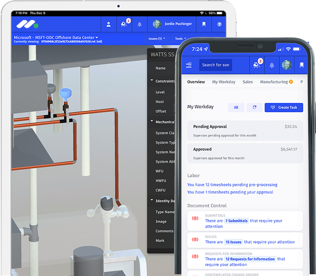Collapse the Identity Data section
This screenshot has height=276, width=316.
pyautogui.click(x=152, y=201)
